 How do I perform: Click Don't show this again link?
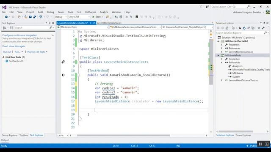tap(14, 46)
